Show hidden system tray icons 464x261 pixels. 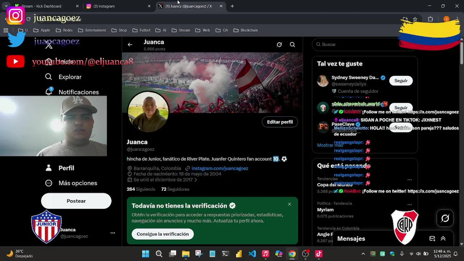(x=363, y=254)
